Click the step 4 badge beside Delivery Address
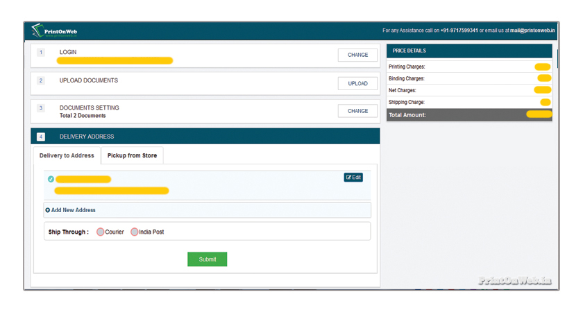The width and height of the screenshot is (583, 312). click(40, 137)
